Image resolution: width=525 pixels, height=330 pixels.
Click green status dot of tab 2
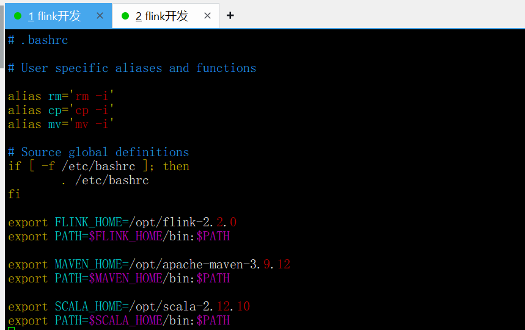tap(125, 16)
